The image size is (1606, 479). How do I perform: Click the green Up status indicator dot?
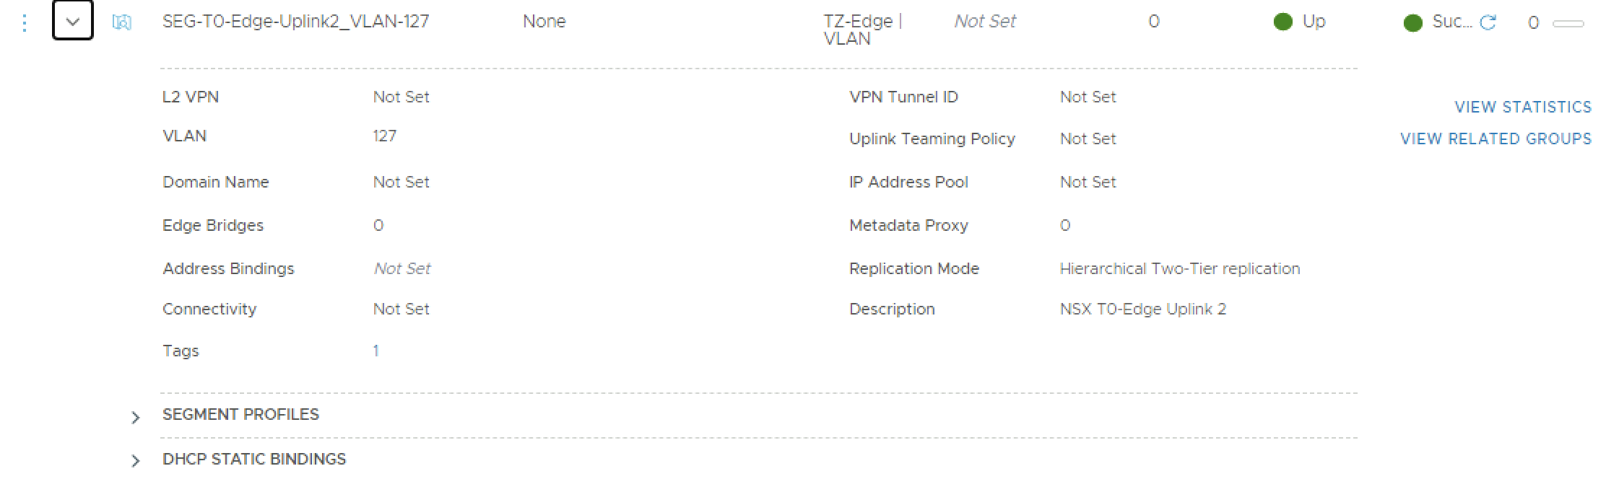tap(1282, 22)
